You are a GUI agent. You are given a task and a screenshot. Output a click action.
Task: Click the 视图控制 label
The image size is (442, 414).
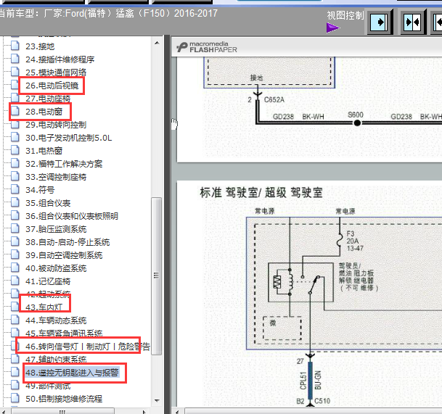point(345,15)
